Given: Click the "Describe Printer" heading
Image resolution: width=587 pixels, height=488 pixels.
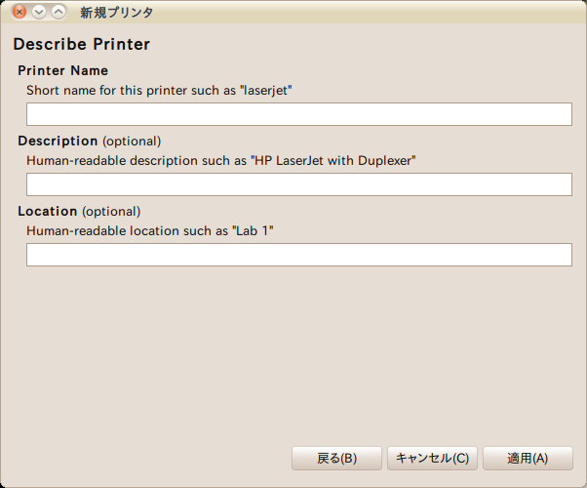Looking at the screenshot, I should coord(82,44).
